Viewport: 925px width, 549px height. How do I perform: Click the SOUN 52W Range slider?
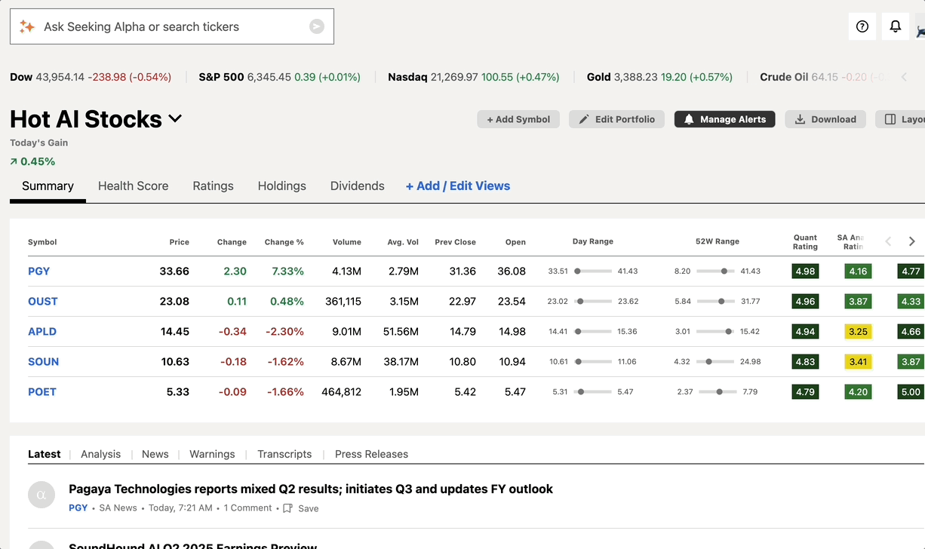(x=715, y=361)
